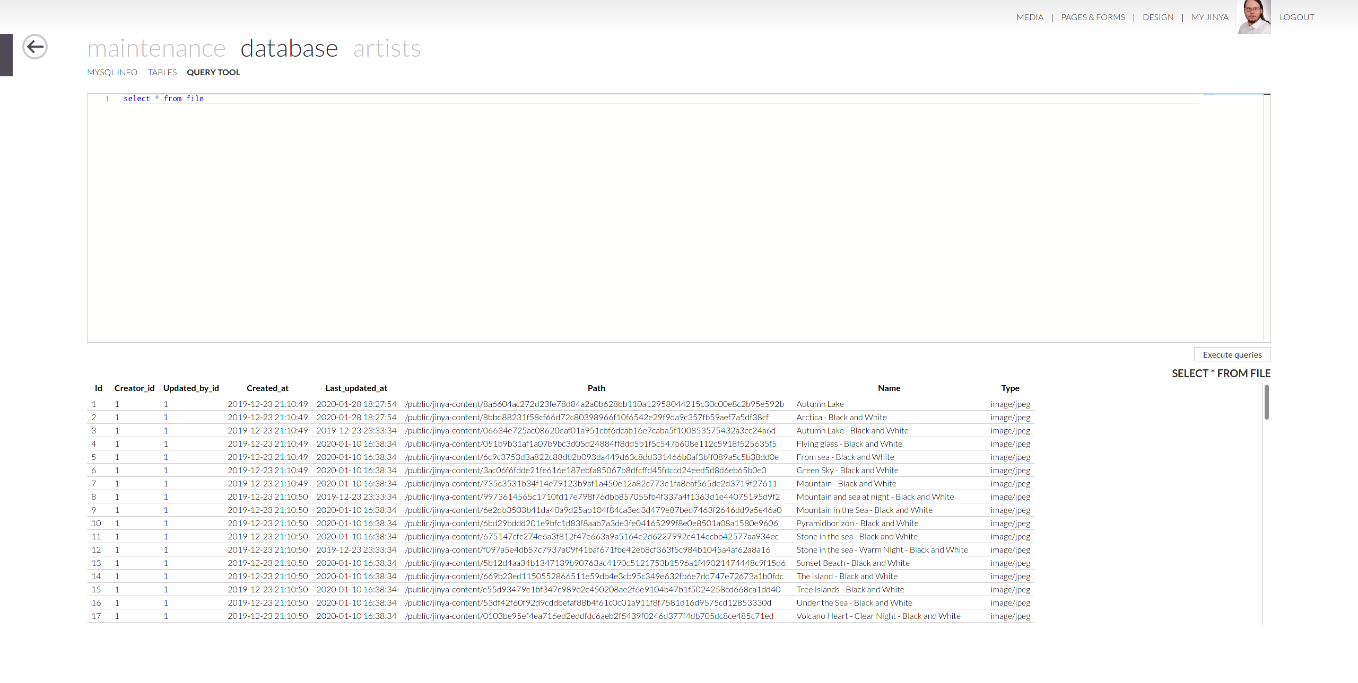
Task: Click into the SQL query editor
Action: click(637, 212)
